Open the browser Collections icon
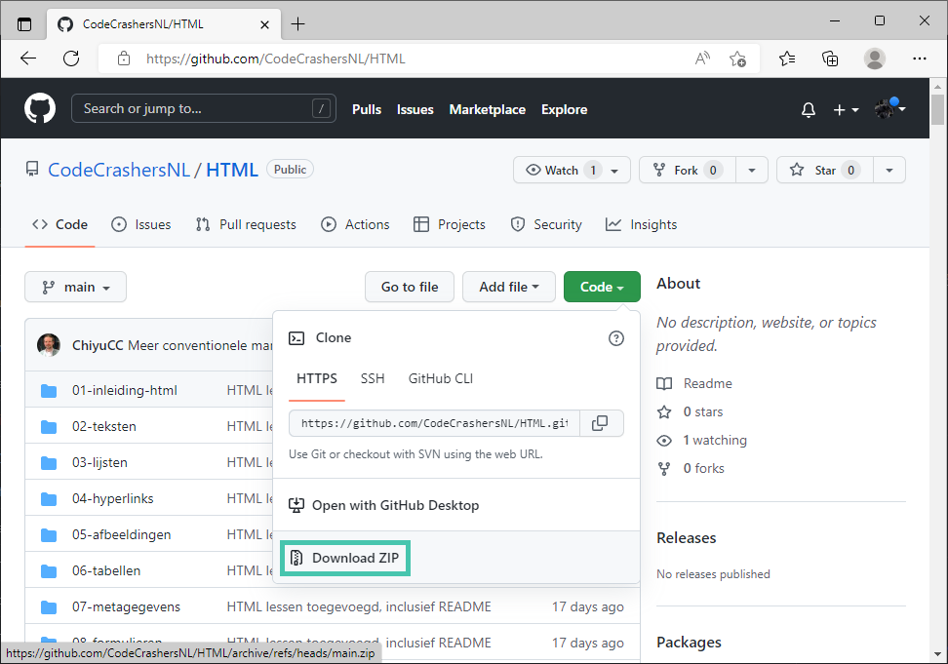The image size is (948, 664). 830,59
